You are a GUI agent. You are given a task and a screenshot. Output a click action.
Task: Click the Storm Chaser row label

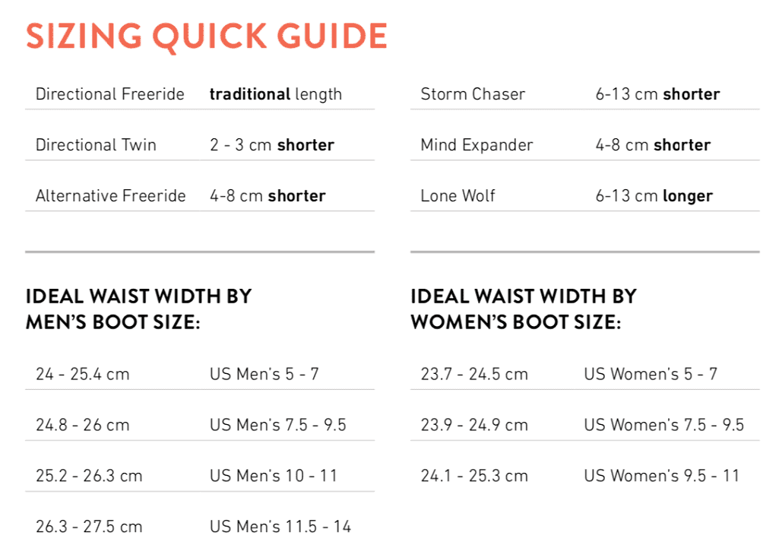pos(473,94)
